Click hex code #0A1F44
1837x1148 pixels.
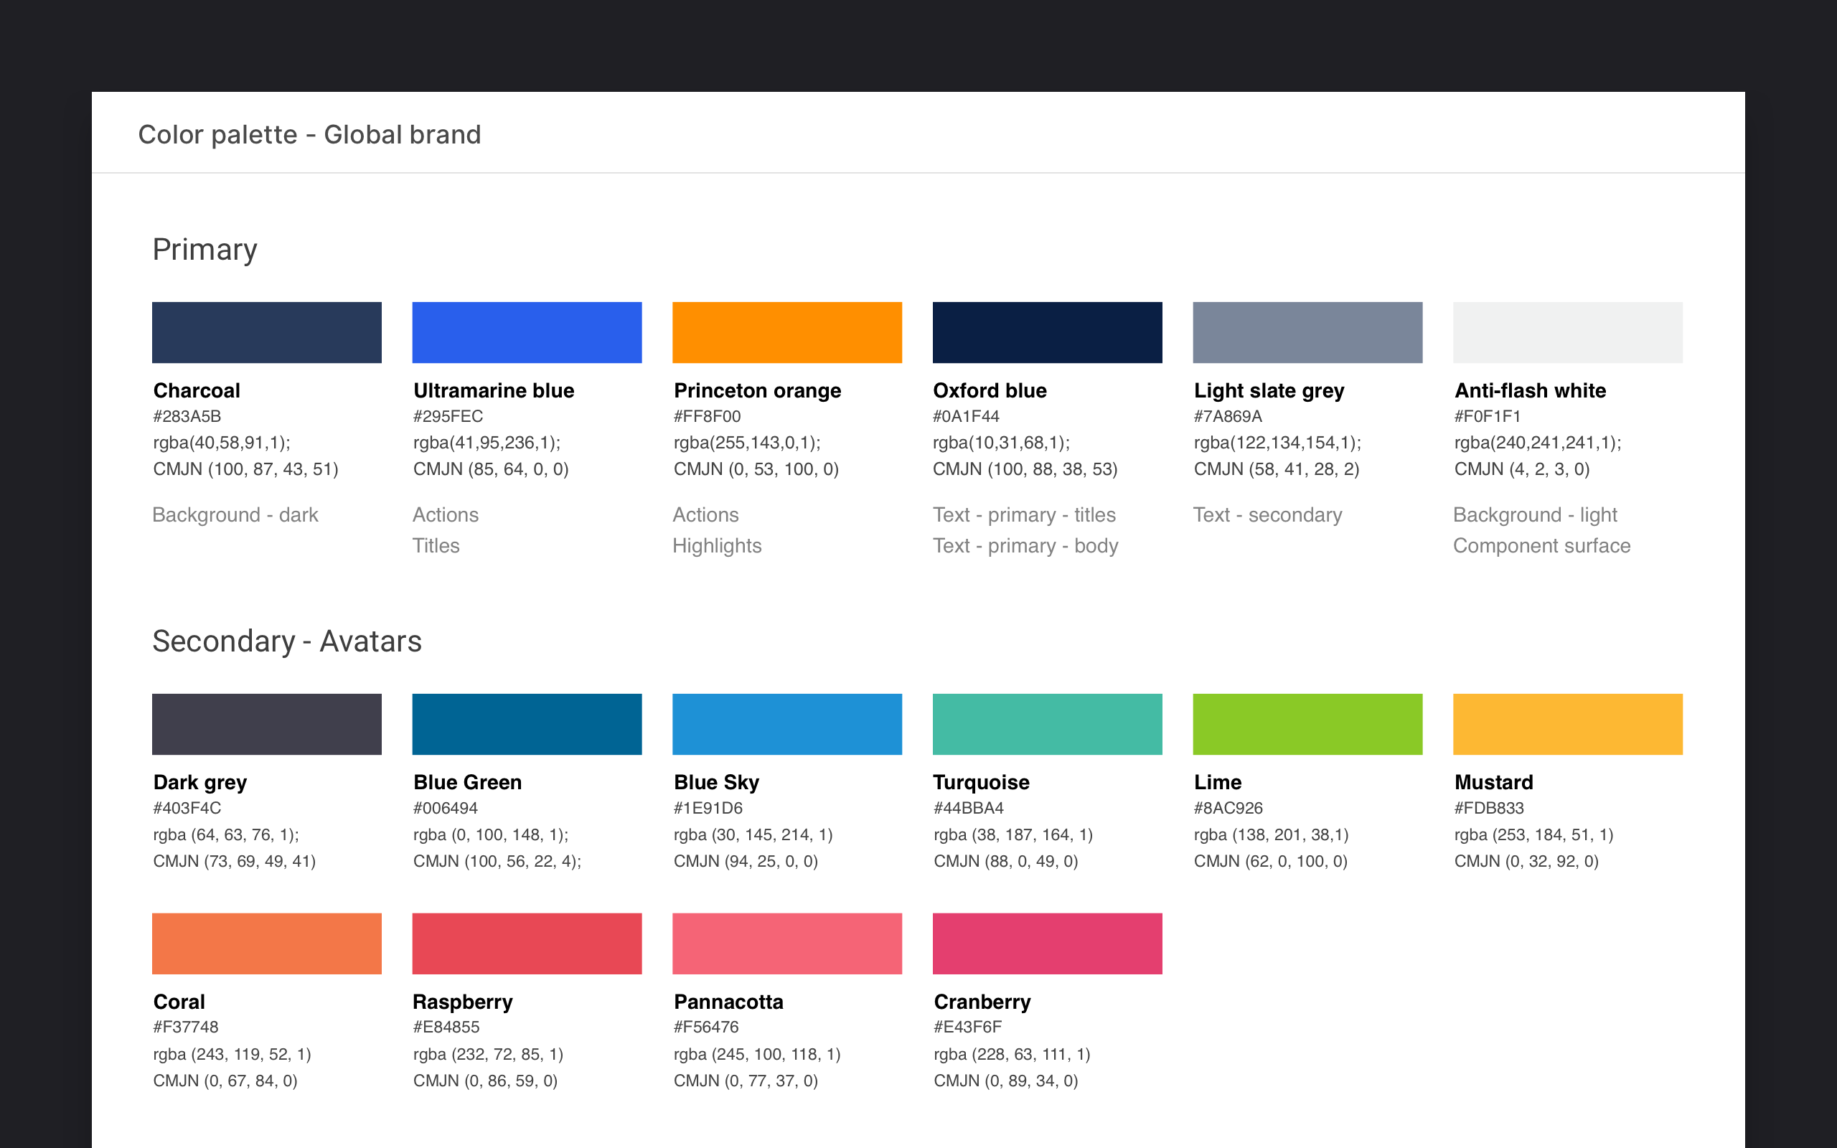[x=967, y=416]
